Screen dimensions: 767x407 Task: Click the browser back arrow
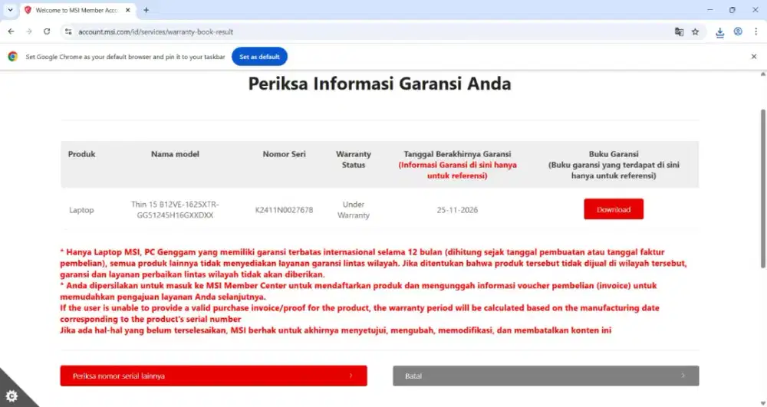(x=11, y=31)
